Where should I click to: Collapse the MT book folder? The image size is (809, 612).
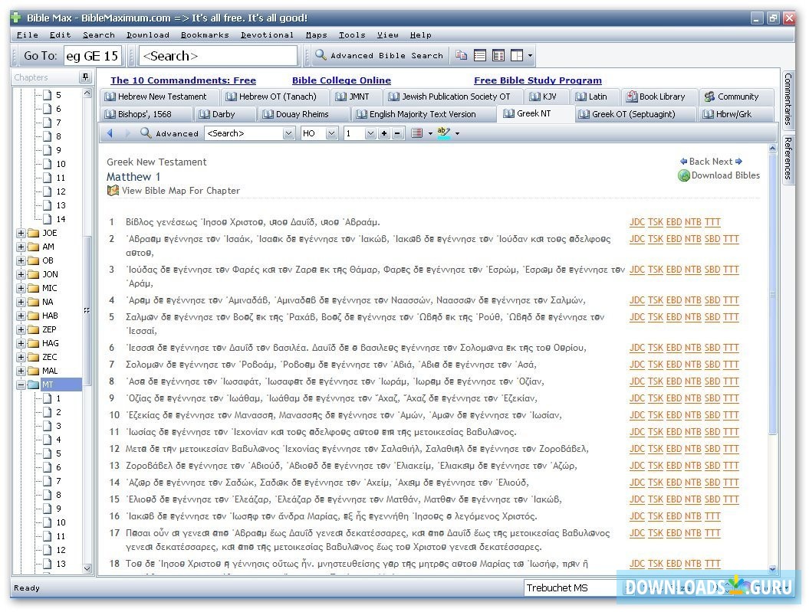coord(21,385)
